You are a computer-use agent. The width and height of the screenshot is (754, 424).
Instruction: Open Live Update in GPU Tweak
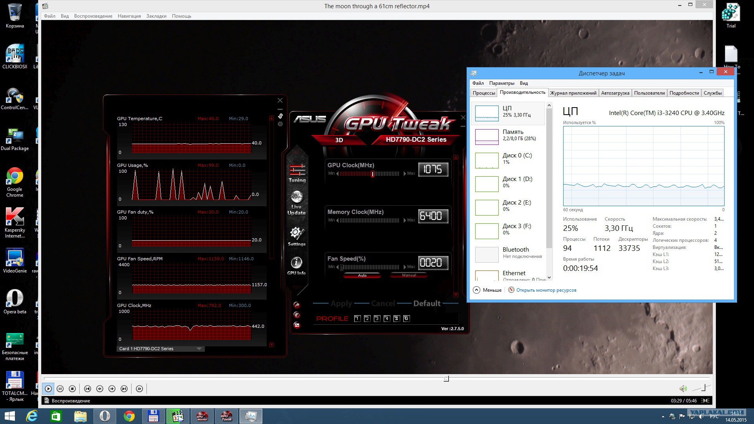tap(296, 203)
